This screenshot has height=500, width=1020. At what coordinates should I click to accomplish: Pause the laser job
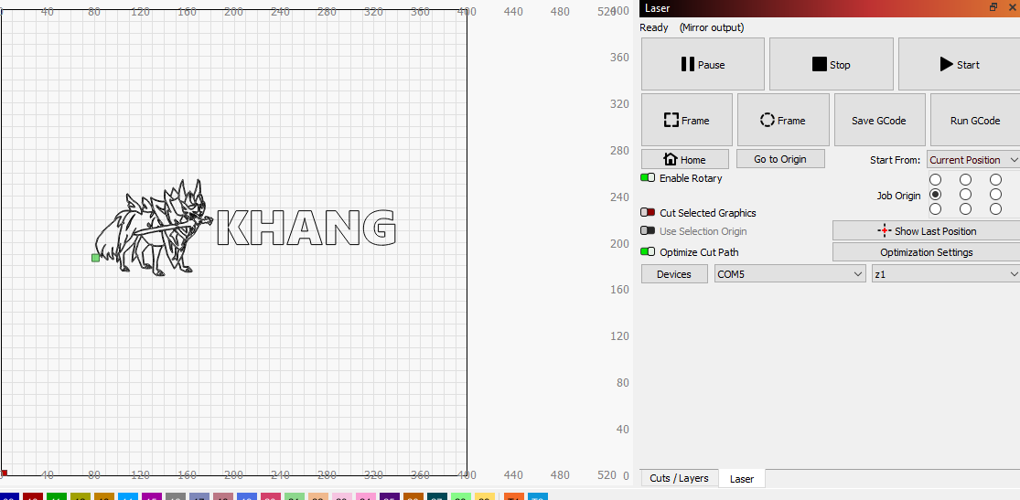point(703,64)
